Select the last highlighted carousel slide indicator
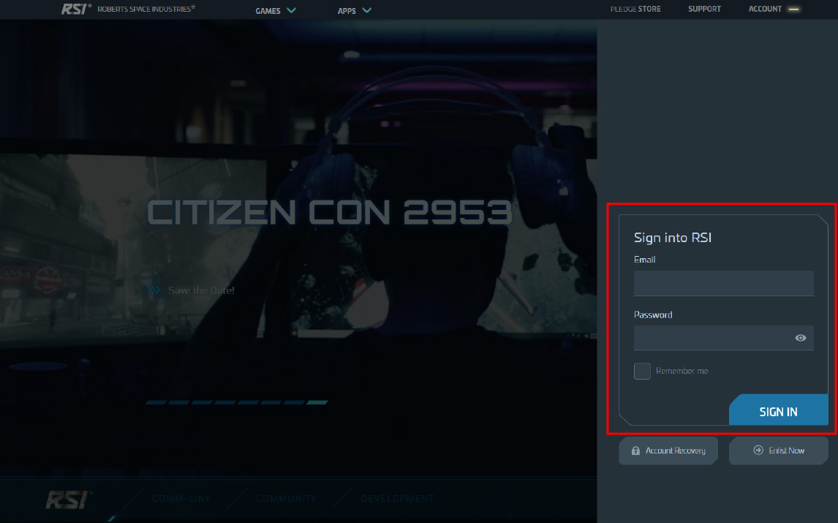The width and height of the screenshot is (838, 523). [317, 402]
